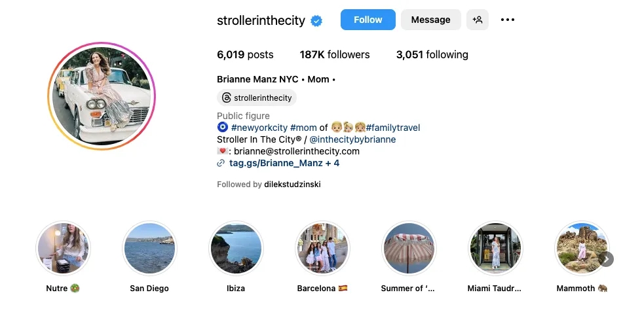Open the suggested people add-user icon
Screen dimensions: 642x318
(478, 20)
